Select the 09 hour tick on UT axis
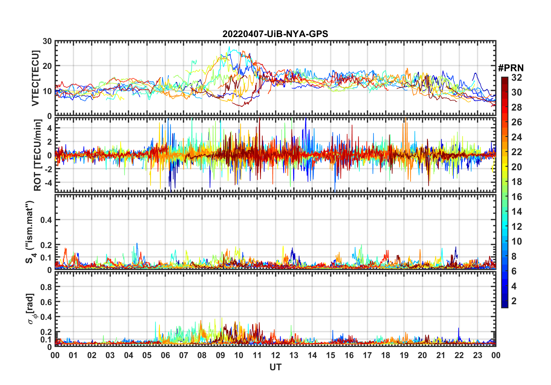551x385 pixels. tap(220, 355)
